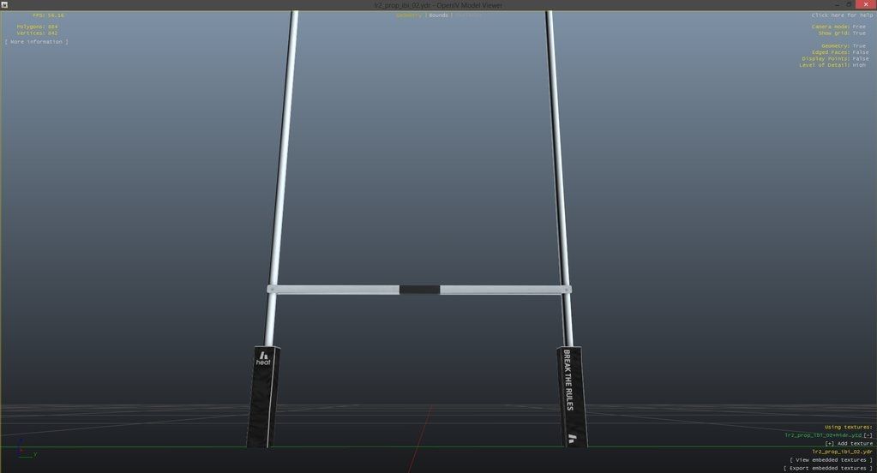
Task: Toggle Display Points setting
Action: point(835,59)
